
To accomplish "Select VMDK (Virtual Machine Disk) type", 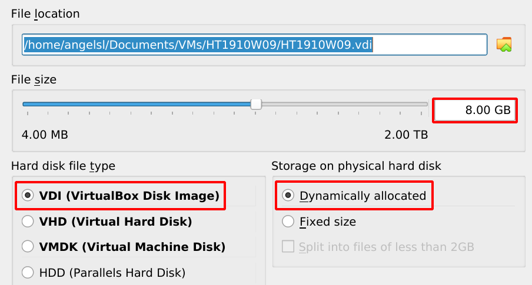I will 28,247.
